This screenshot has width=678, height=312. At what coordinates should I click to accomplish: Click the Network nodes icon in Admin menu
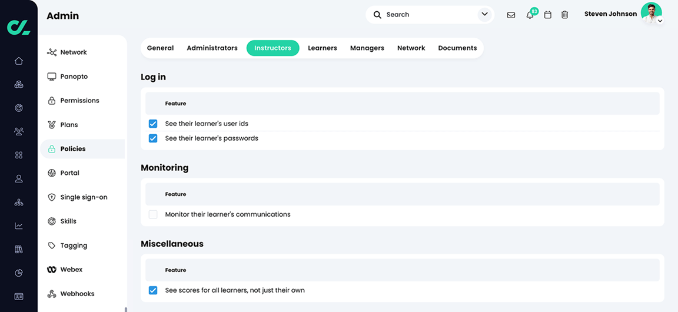tap(52, 52)
